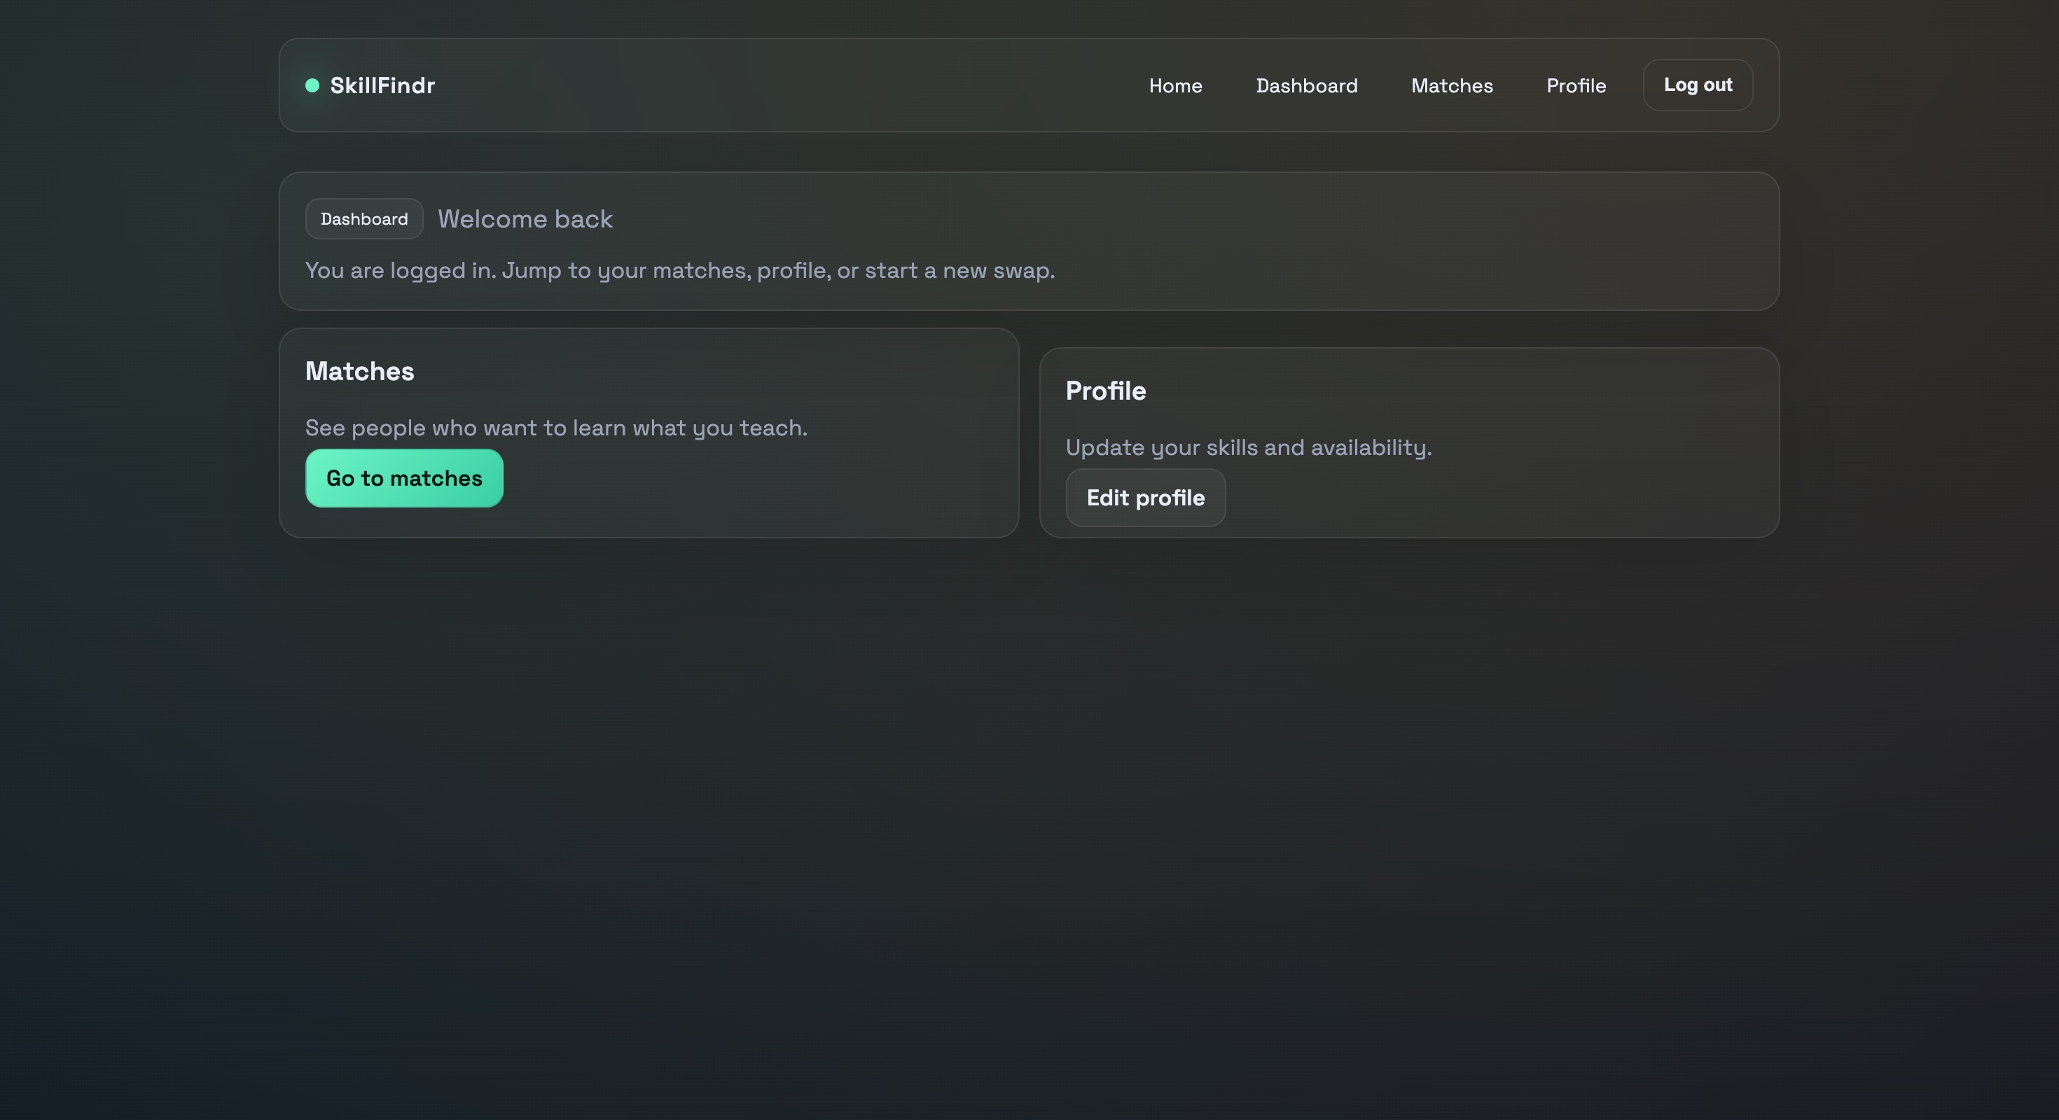The image size is (2059, 1120).
Task: Open Matches from the top navigation
Action: click(x=1452, y=85)
